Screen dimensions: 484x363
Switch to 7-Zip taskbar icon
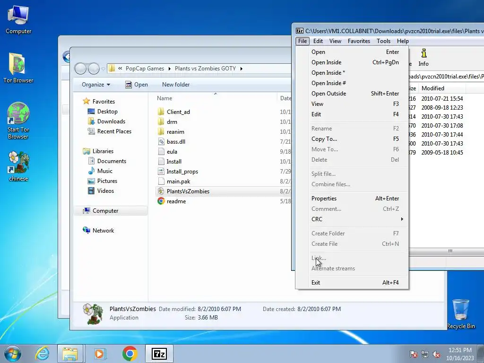(159, 354)
